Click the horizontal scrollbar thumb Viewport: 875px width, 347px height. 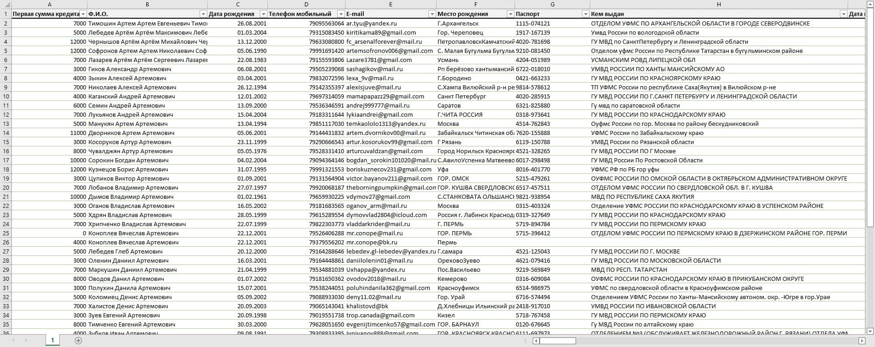point(558,341)
